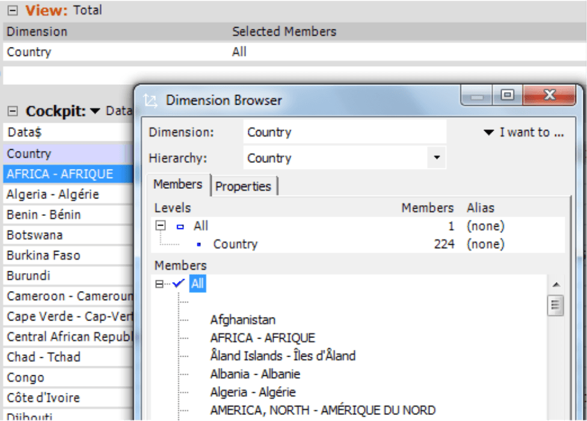
Task: Select Burundi in Cockpit list
Action: click(69, 275)
